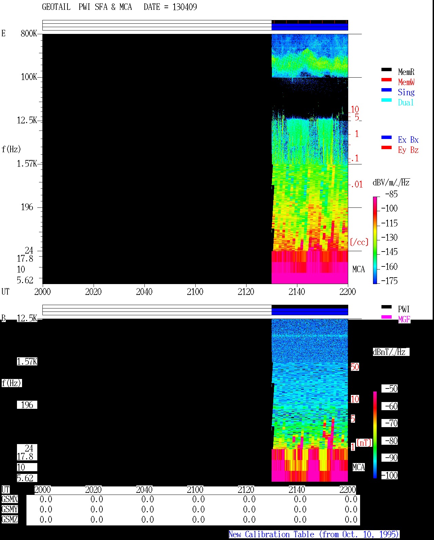The height and width of the screenshot is (540, 434).
Task: Click the cyan Dual legend swatch
Action: [x=387, y=100]
